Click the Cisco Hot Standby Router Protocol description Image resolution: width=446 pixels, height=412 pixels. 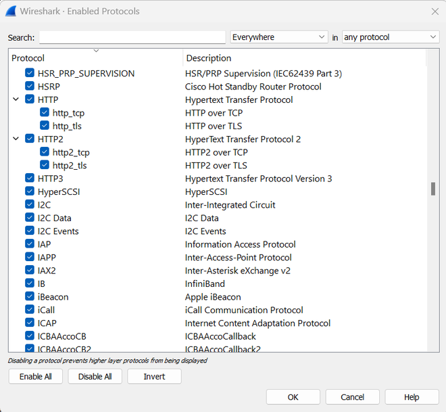(253, 87)
